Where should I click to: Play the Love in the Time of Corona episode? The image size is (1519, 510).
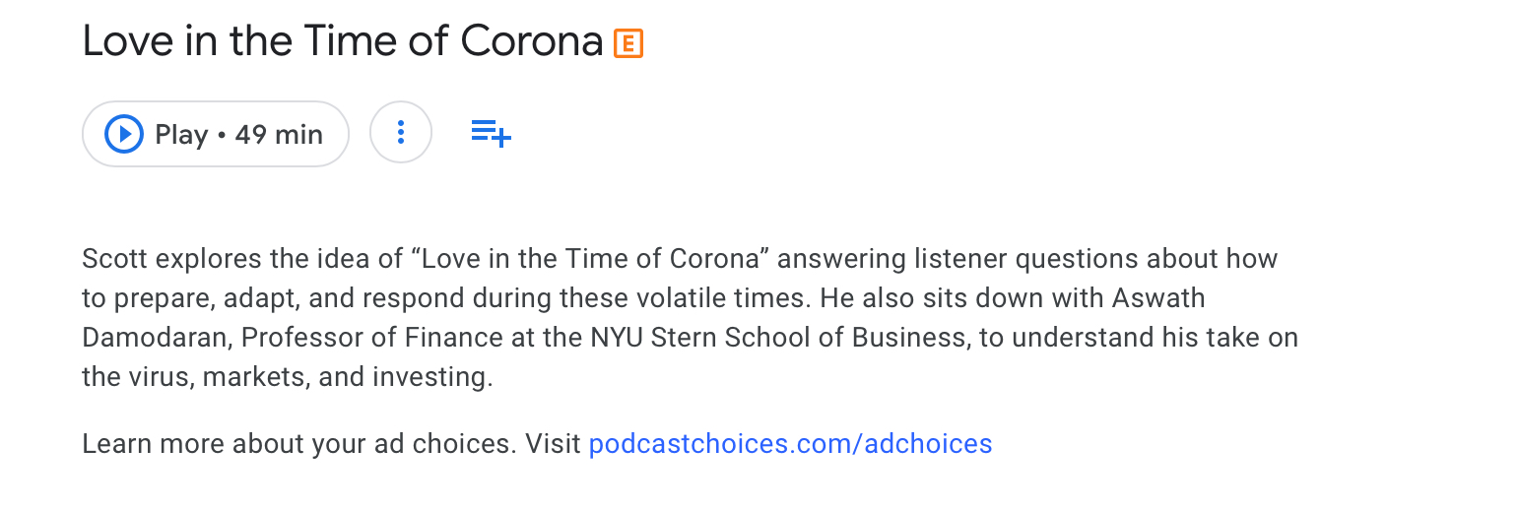tap(215, 134)
